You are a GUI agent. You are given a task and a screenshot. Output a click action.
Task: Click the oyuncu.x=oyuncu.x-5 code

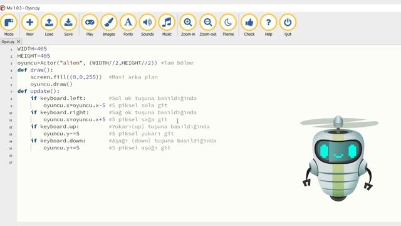tap(74, 105)
